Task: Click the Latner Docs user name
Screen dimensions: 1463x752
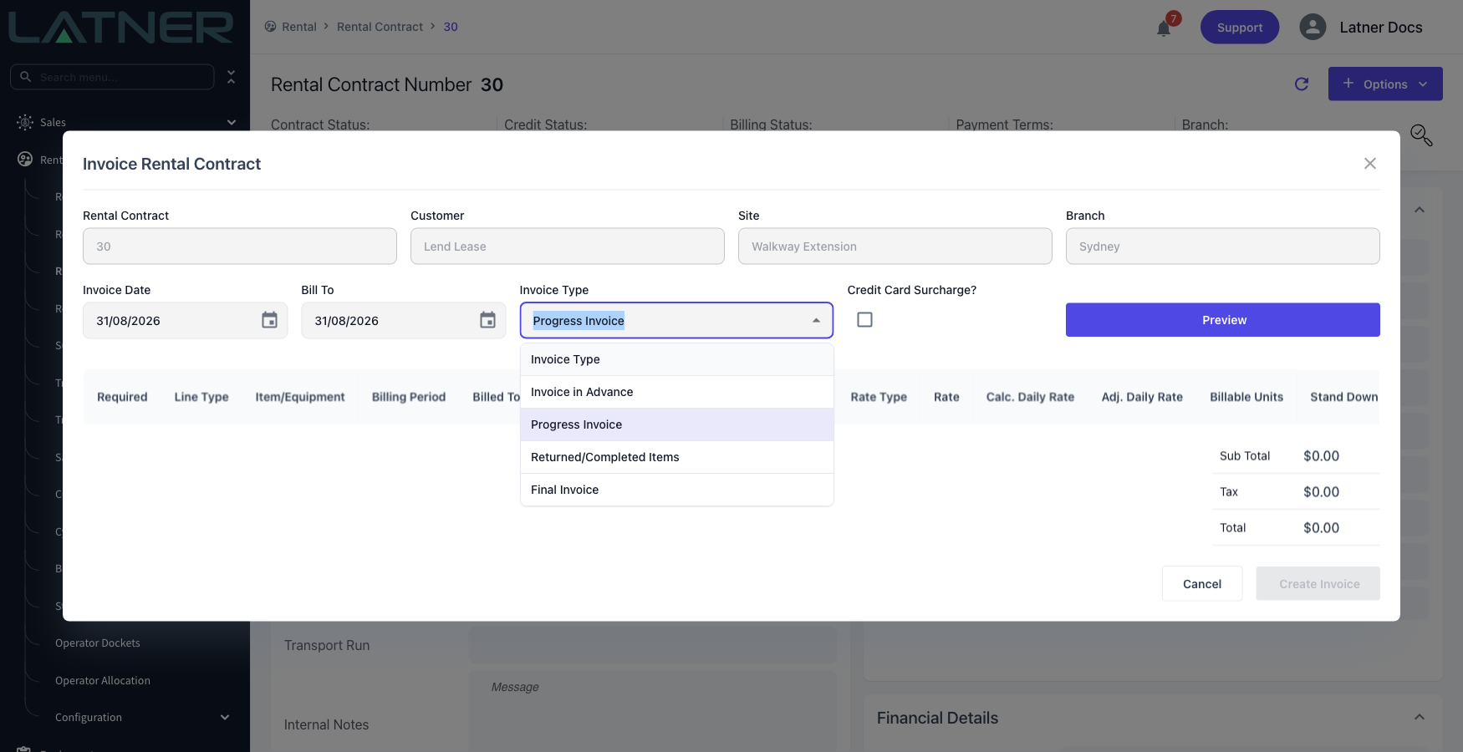Action: (x=1381, y=27)
